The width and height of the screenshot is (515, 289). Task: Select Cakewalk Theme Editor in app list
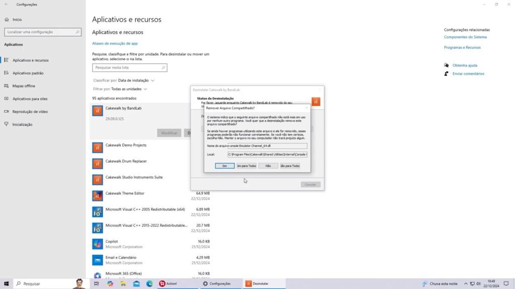click(x=151, y=196)
